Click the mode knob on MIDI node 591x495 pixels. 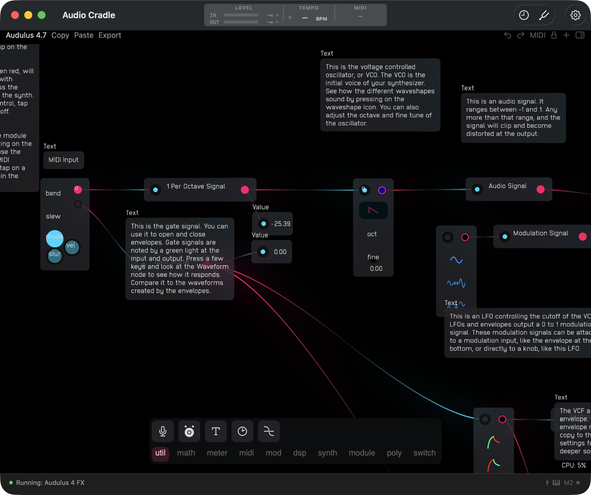(55, 239)
